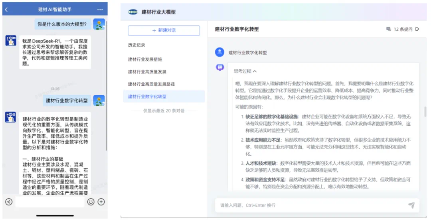Image resolution: width=431 pixels, height=221 pixels.
Task: Click the 历史记录 heading
Action: [x=136, y=45]
